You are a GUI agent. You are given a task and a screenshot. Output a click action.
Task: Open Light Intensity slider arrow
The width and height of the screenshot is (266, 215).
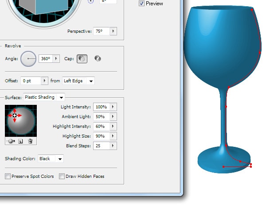tap(113, 107)
